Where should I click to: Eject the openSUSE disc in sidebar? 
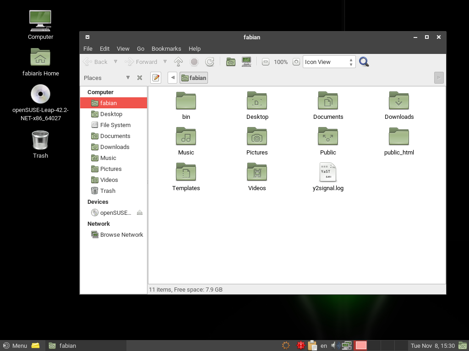[x=140, y=213]
